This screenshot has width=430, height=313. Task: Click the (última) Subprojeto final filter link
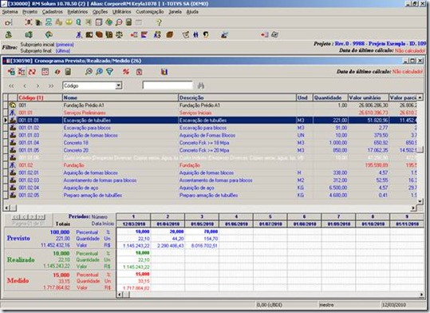(x=63, y=51)
